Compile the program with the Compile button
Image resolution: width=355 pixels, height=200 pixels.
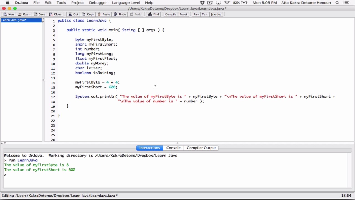tap(171, 14)
